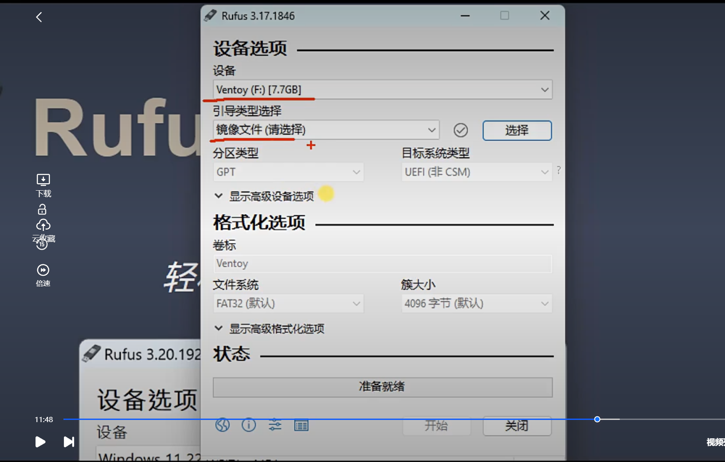Viewport: 725px width, 462px height.
Task: Go back with the left arrow
Action: [x=39, y=17]
